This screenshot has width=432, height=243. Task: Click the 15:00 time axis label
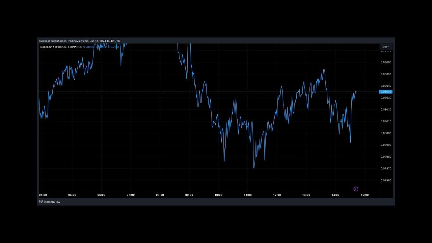[x=365, y=195]
